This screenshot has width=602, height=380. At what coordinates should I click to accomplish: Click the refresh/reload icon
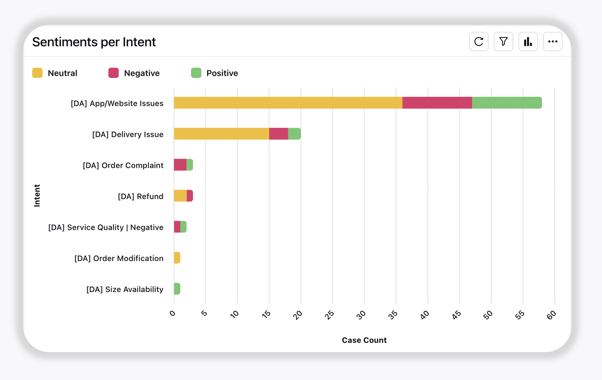pyautogui.click(x=479, y=42)
